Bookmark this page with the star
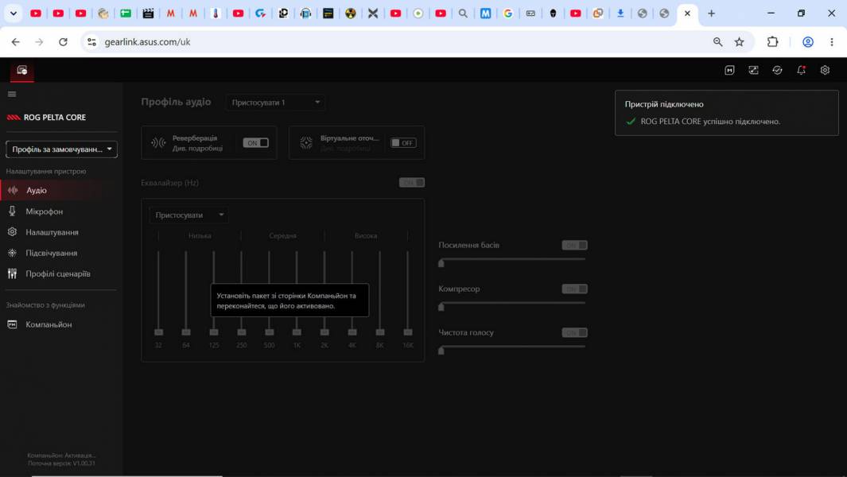Viewport: 847px width, 477px height. 740,41
